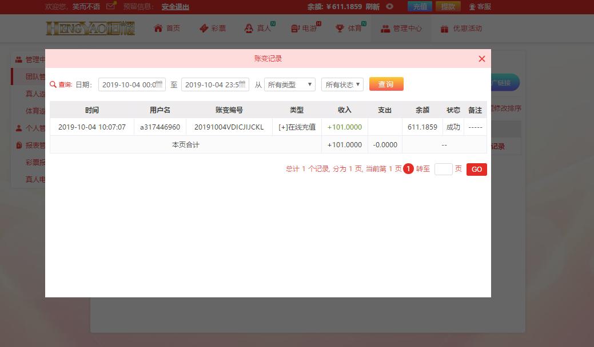This screenshot has width=594, height=347.
Task: Click the 本页合计 summary label
Action: pos(186,145)
